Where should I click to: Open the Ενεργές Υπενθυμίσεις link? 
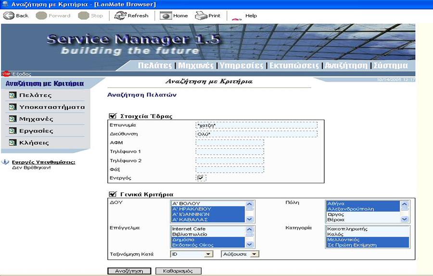43,162
